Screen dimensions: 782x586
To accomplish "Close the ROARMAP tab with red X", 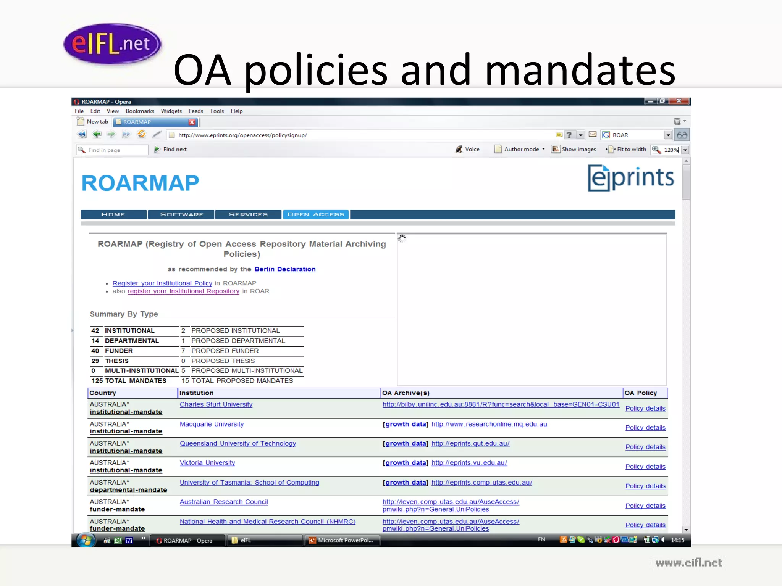I will pos(192,122).
